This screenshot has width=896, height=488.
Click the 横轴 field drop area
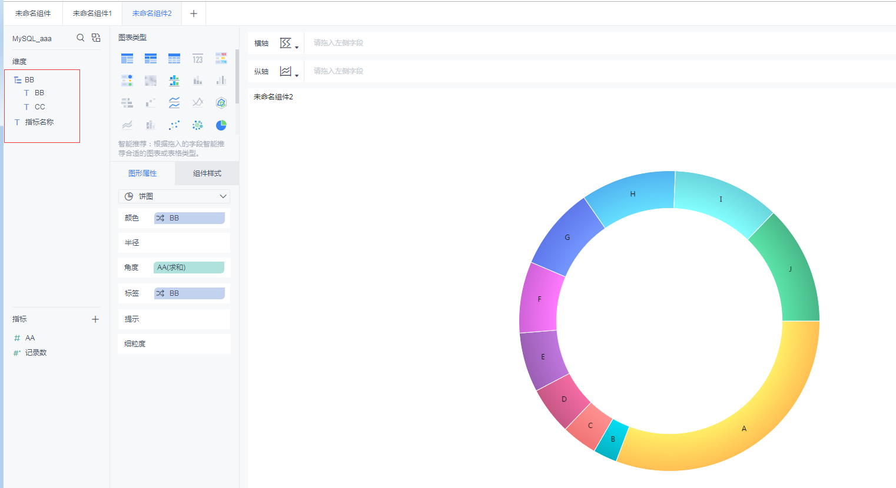click(600, 43)
